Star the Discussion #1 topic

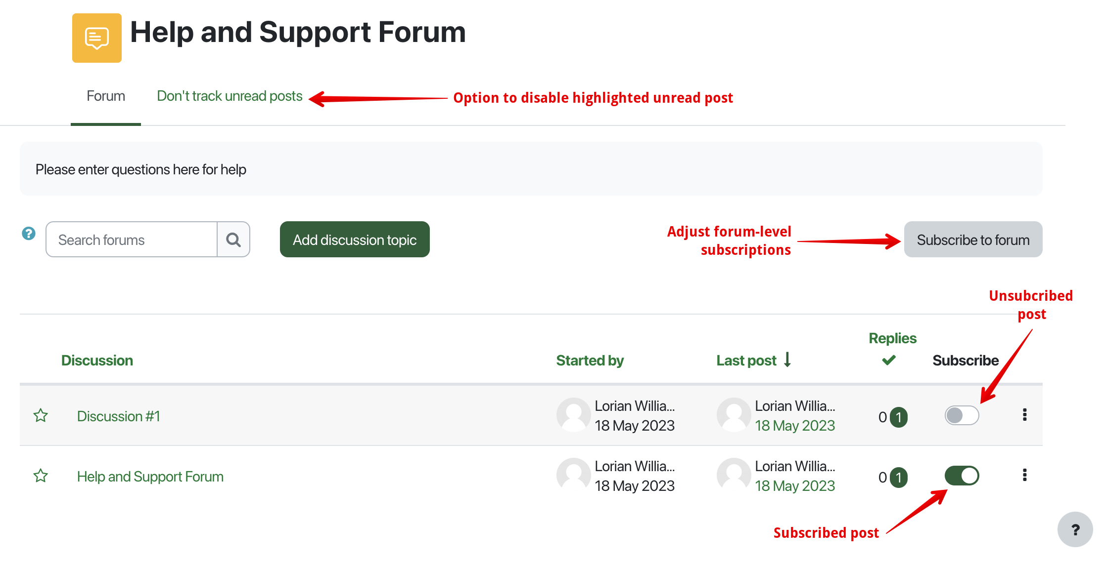[41, 416]
